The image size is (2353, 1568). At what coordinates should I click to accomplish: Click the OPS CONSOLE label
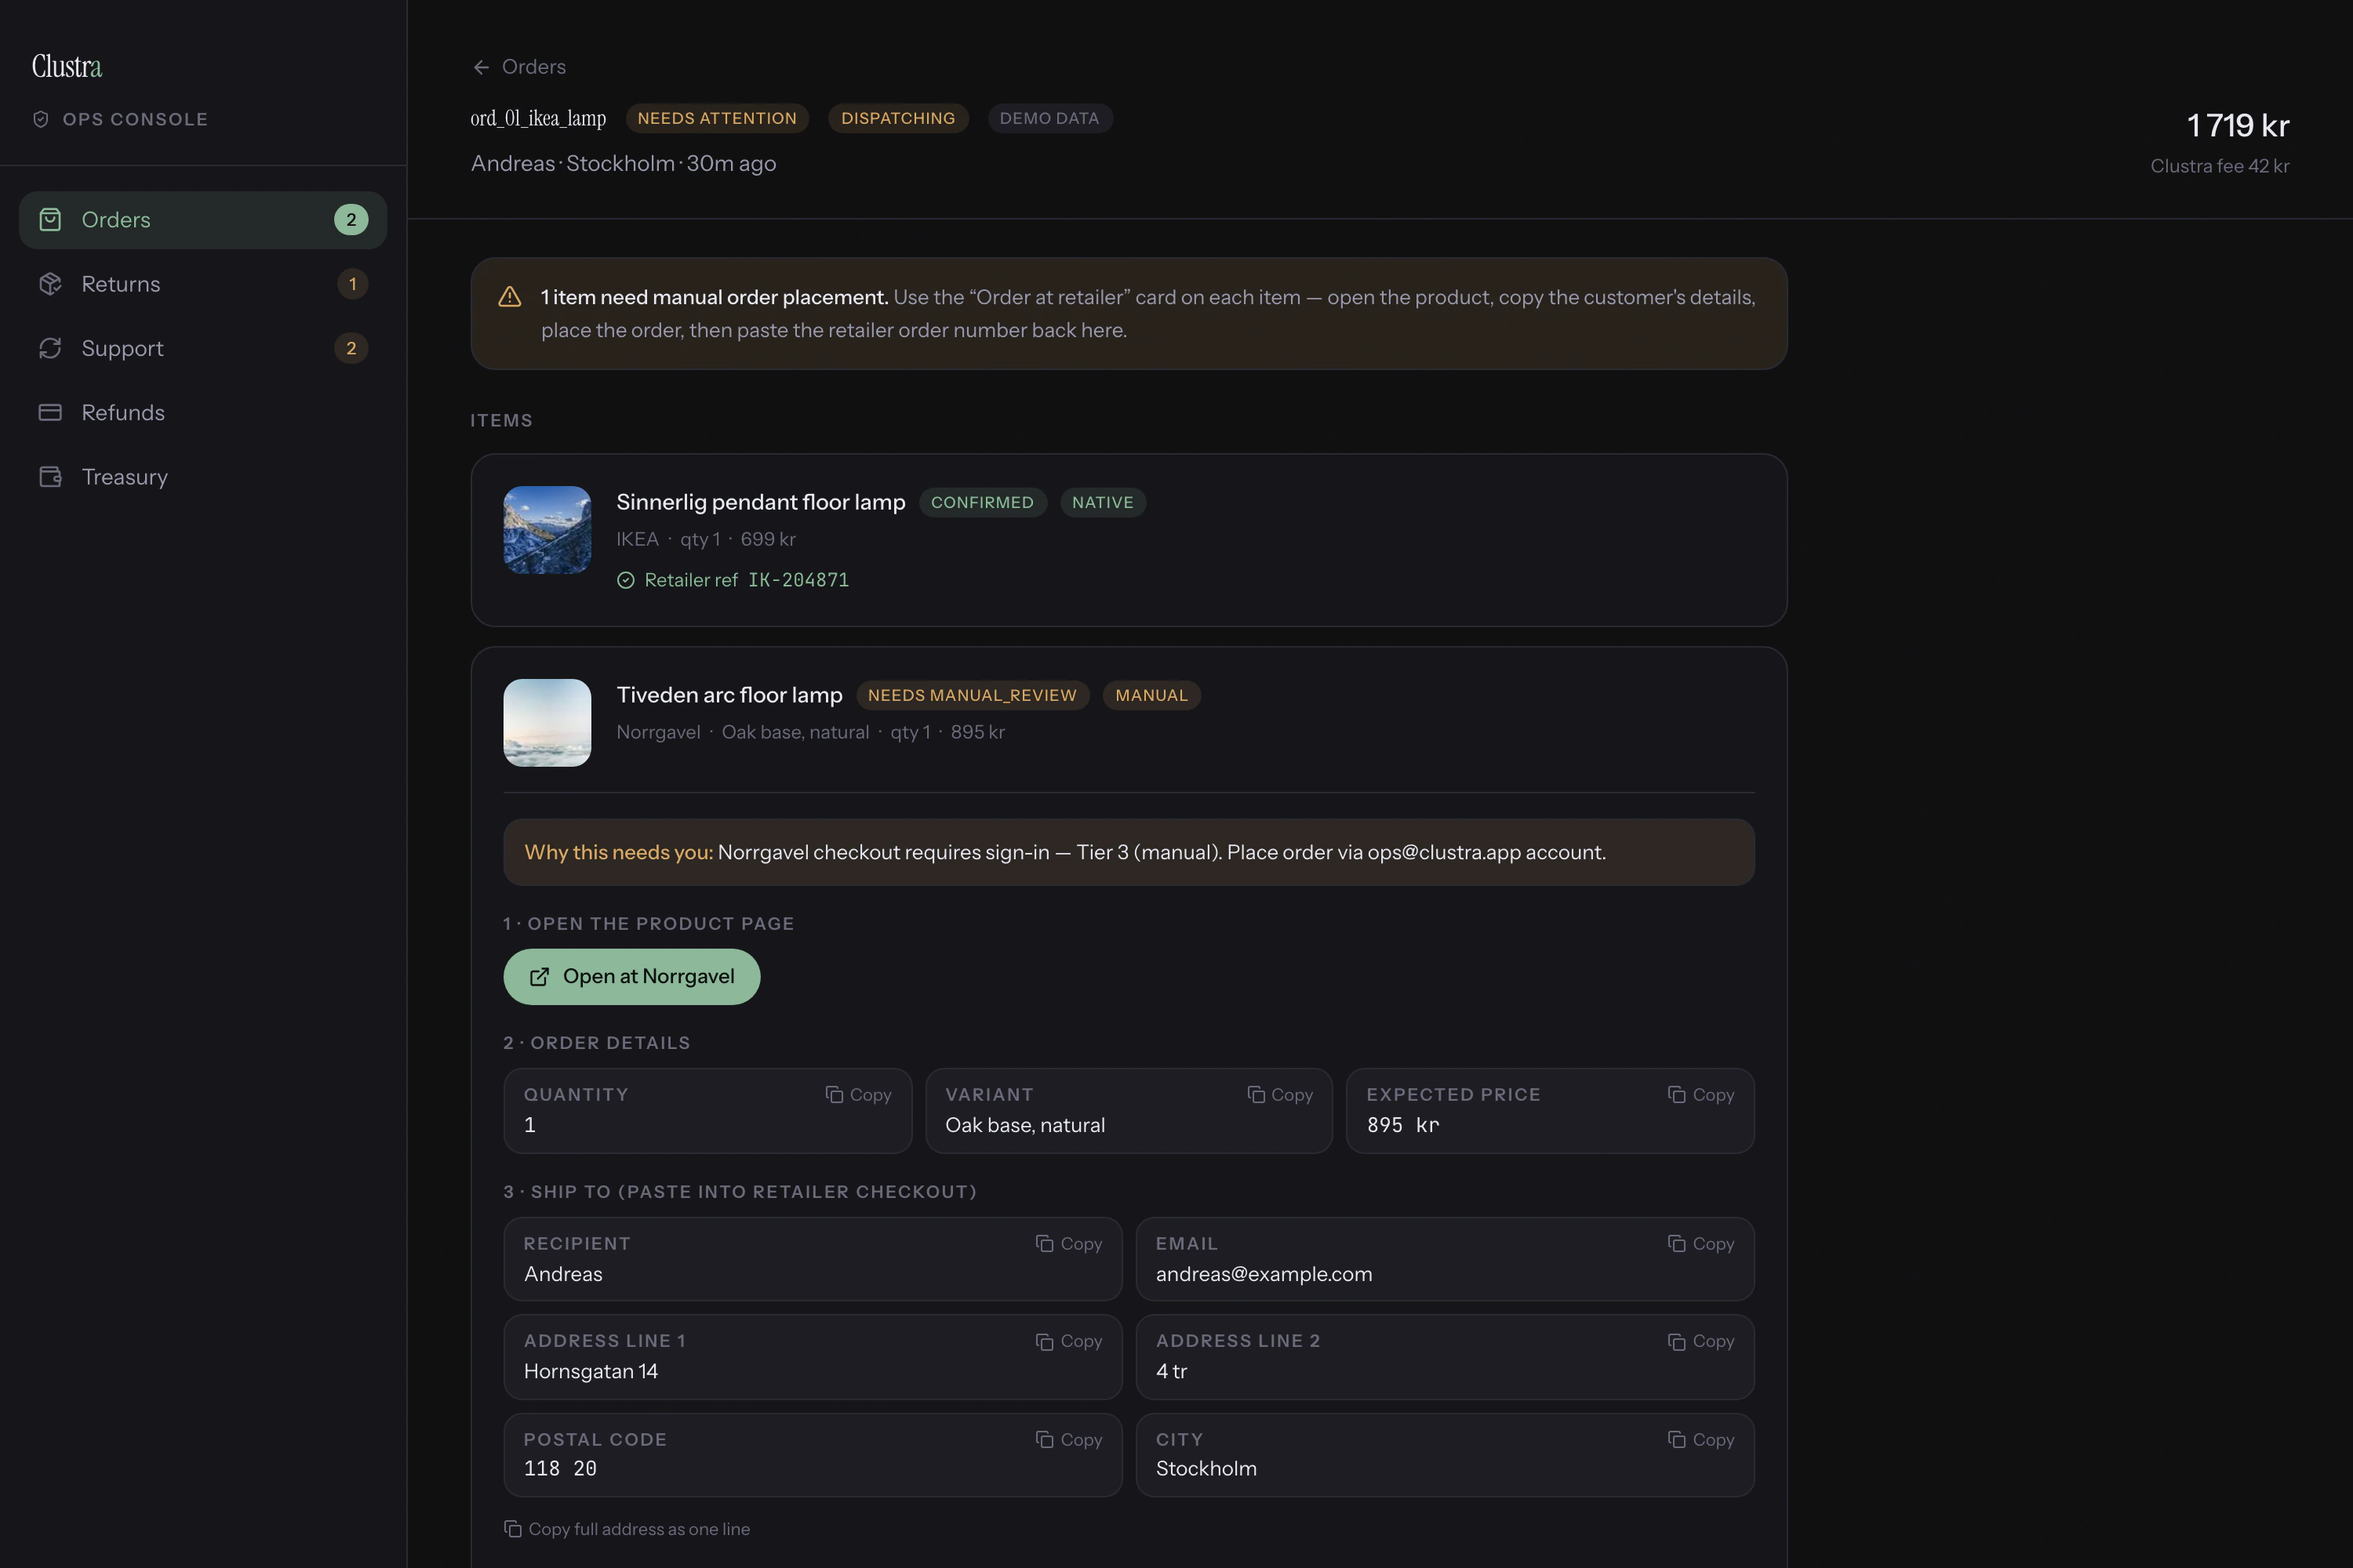[135, 119]
